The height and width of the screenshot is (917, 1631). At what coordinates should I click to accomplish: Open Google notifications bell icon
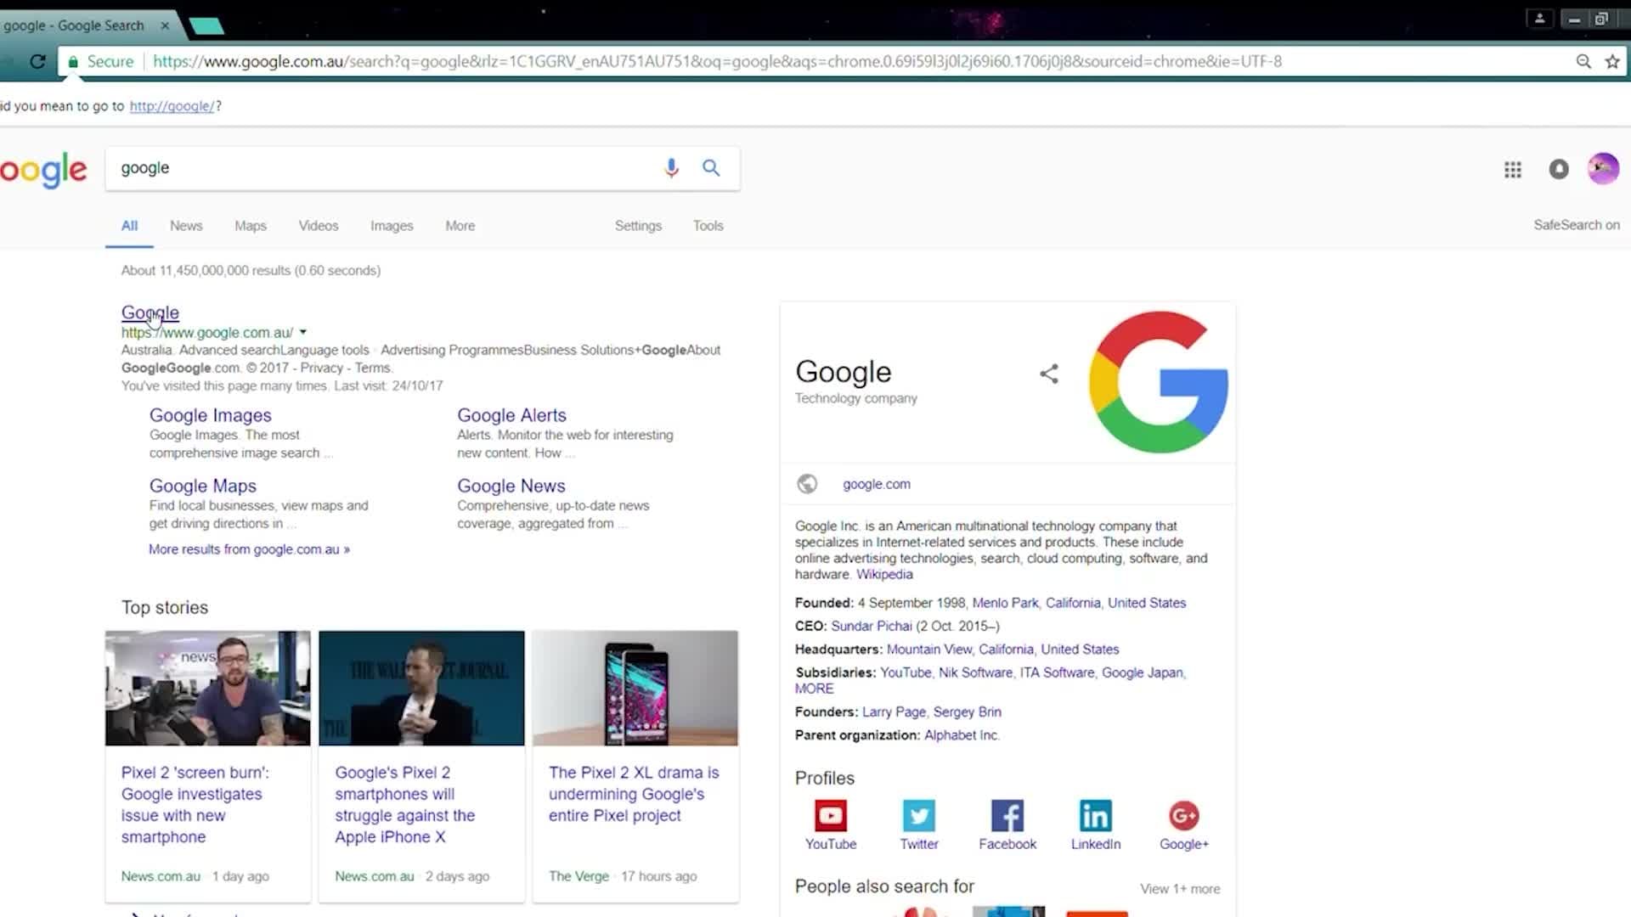coord(1559,169)
